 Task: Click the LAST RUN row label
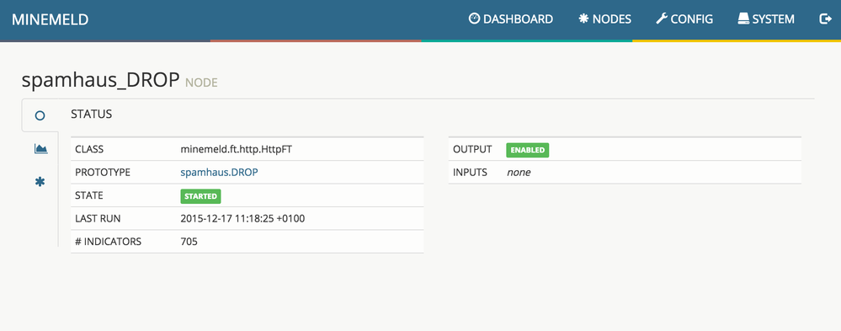tap(98, 218)
